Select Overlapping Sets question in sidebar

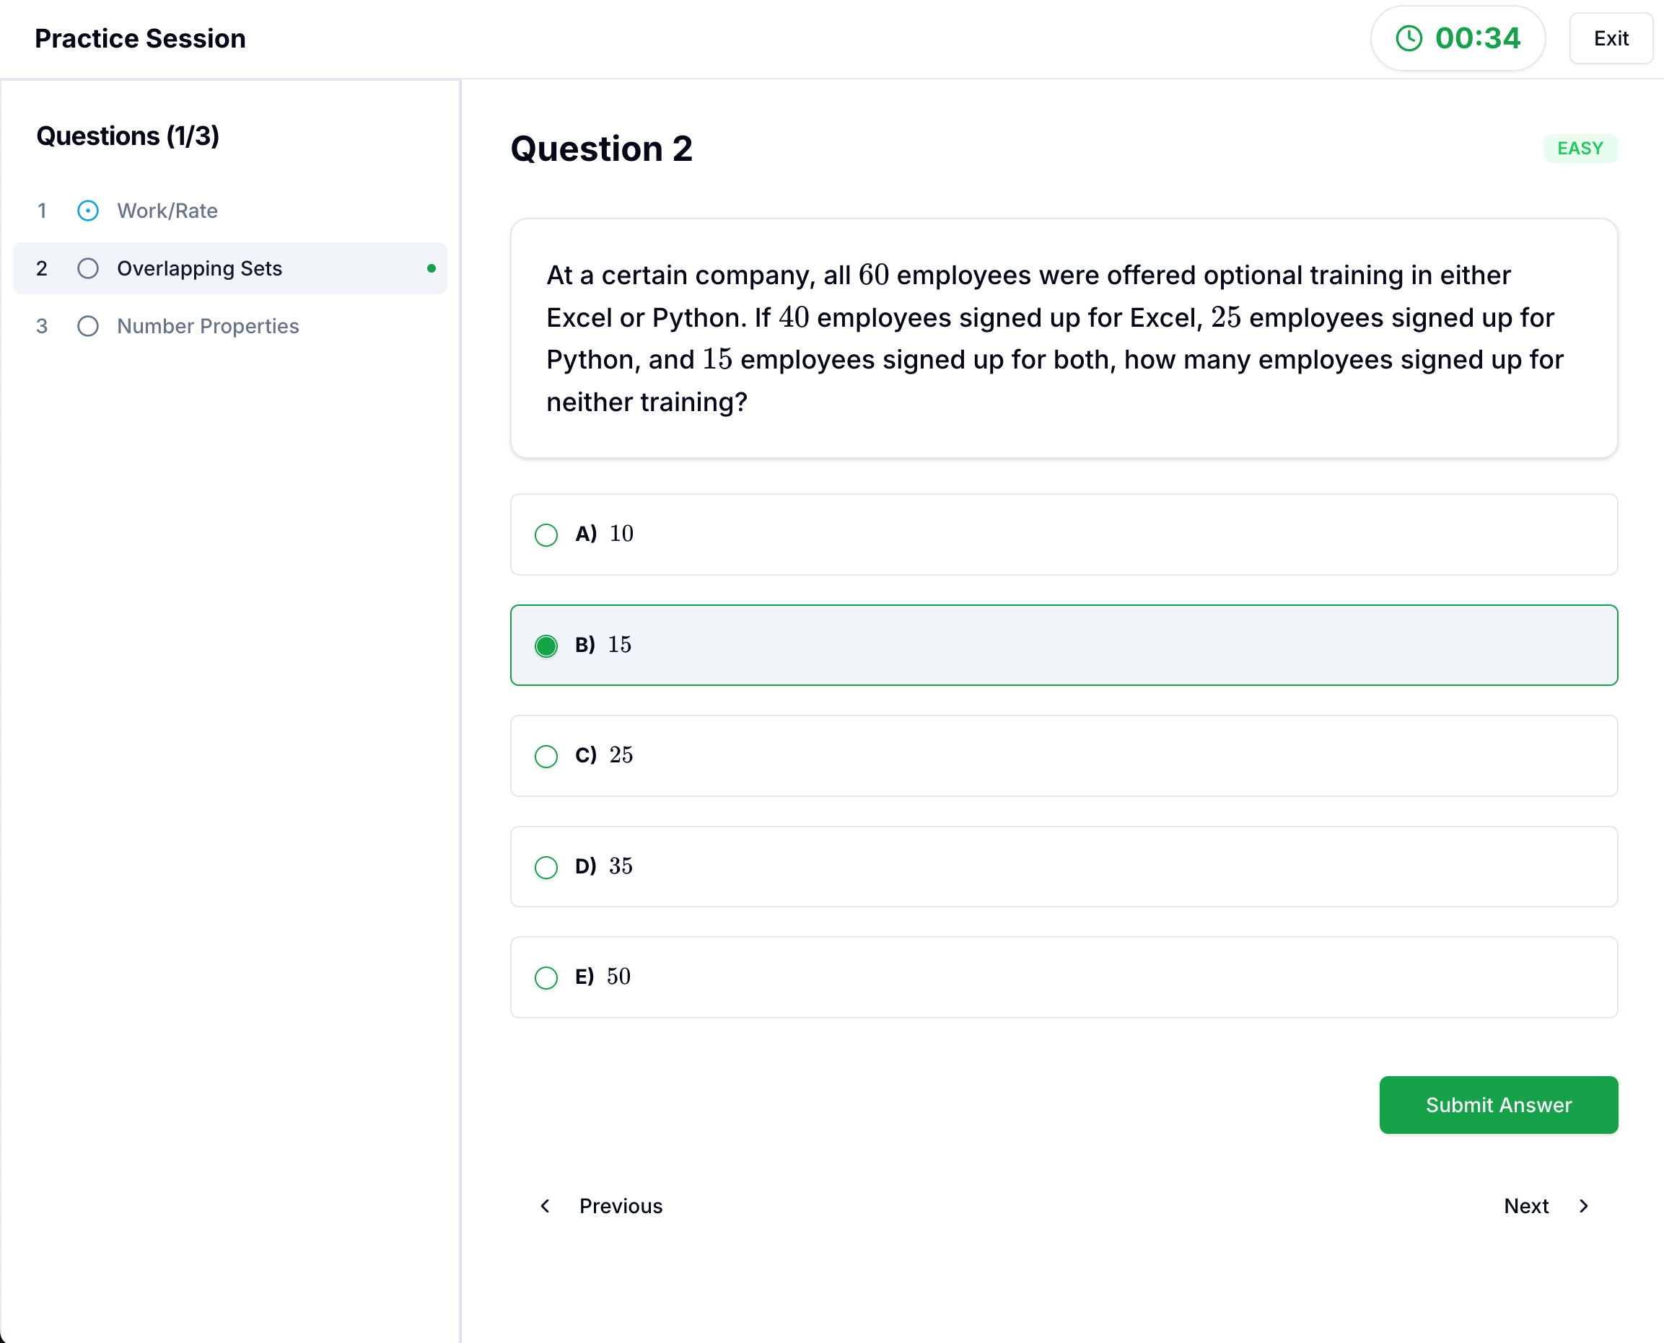pyautogui.click(x=200, y=268)
